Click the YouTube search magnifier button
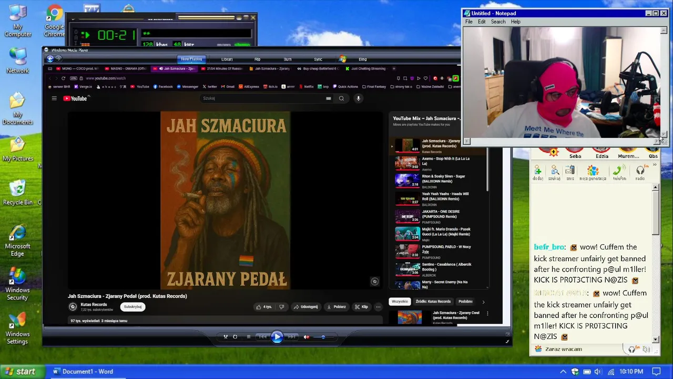The height and width of the screenshot is (379, 673). (x=341, y=98)
